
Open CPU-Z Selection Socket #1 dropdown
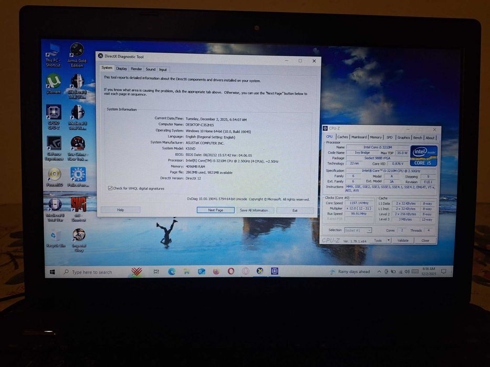point(358,230)
